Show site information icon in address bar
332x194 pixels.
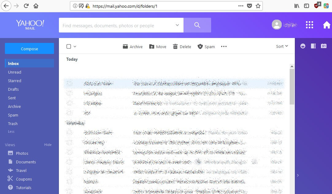click(75, 6)
